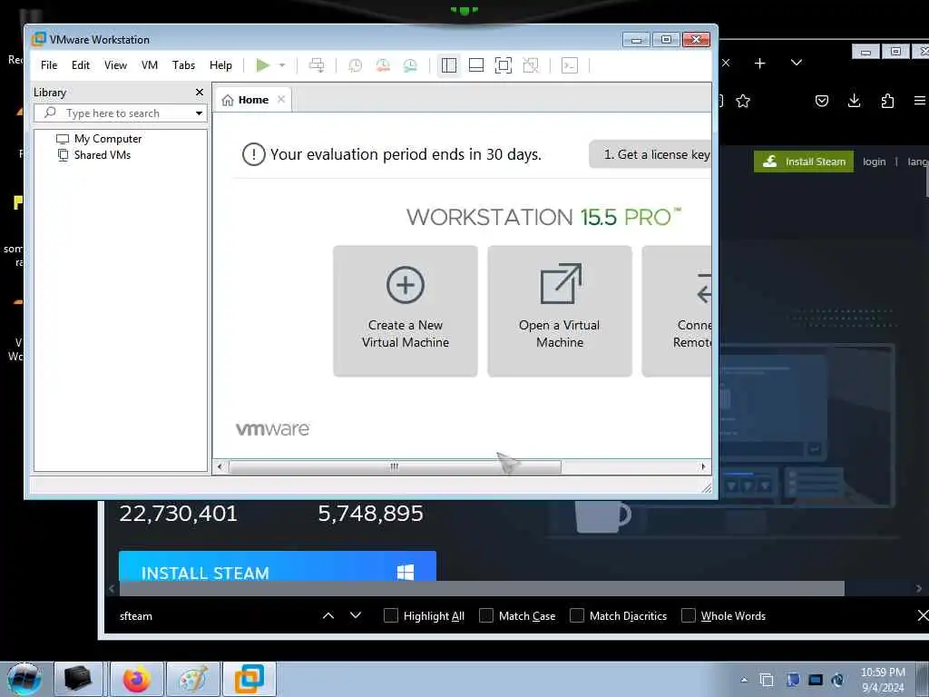This screenshot has height=697, width=929.
Task: Click Create a New Virtual Machine tile
Action: pyautogui.click(x=406, y=311)
